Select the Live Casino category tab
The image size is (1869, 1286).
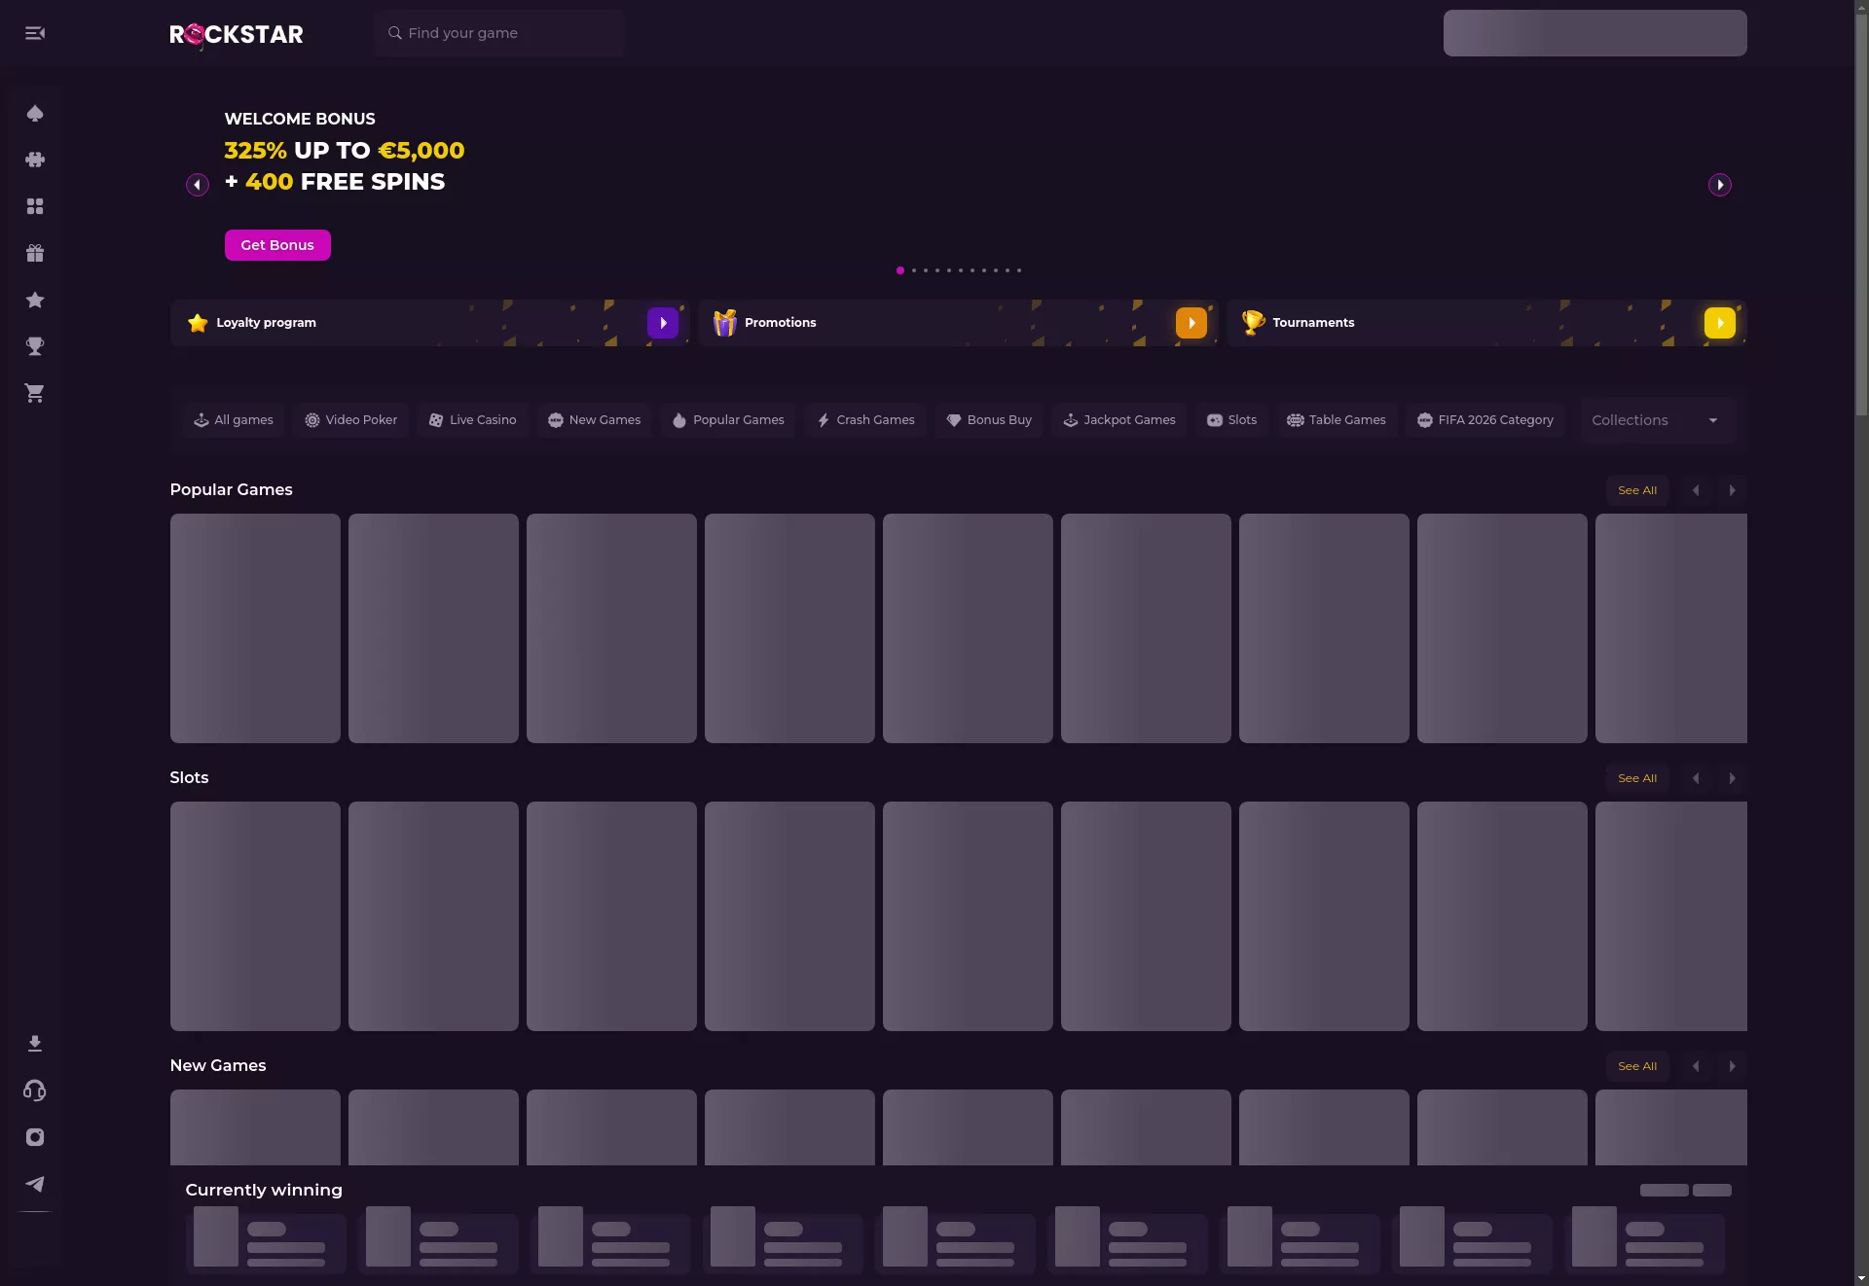473,420
